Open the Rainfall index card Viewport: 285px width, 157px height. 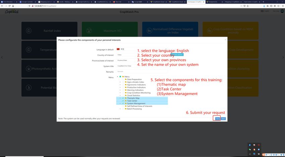(49, 31)
